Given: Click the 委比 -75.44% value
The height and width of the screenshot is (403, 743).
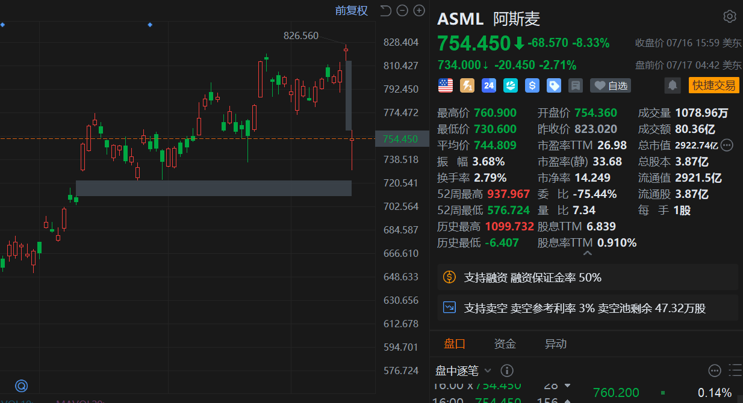Looking at the screenshot, I should click(594, 194).
